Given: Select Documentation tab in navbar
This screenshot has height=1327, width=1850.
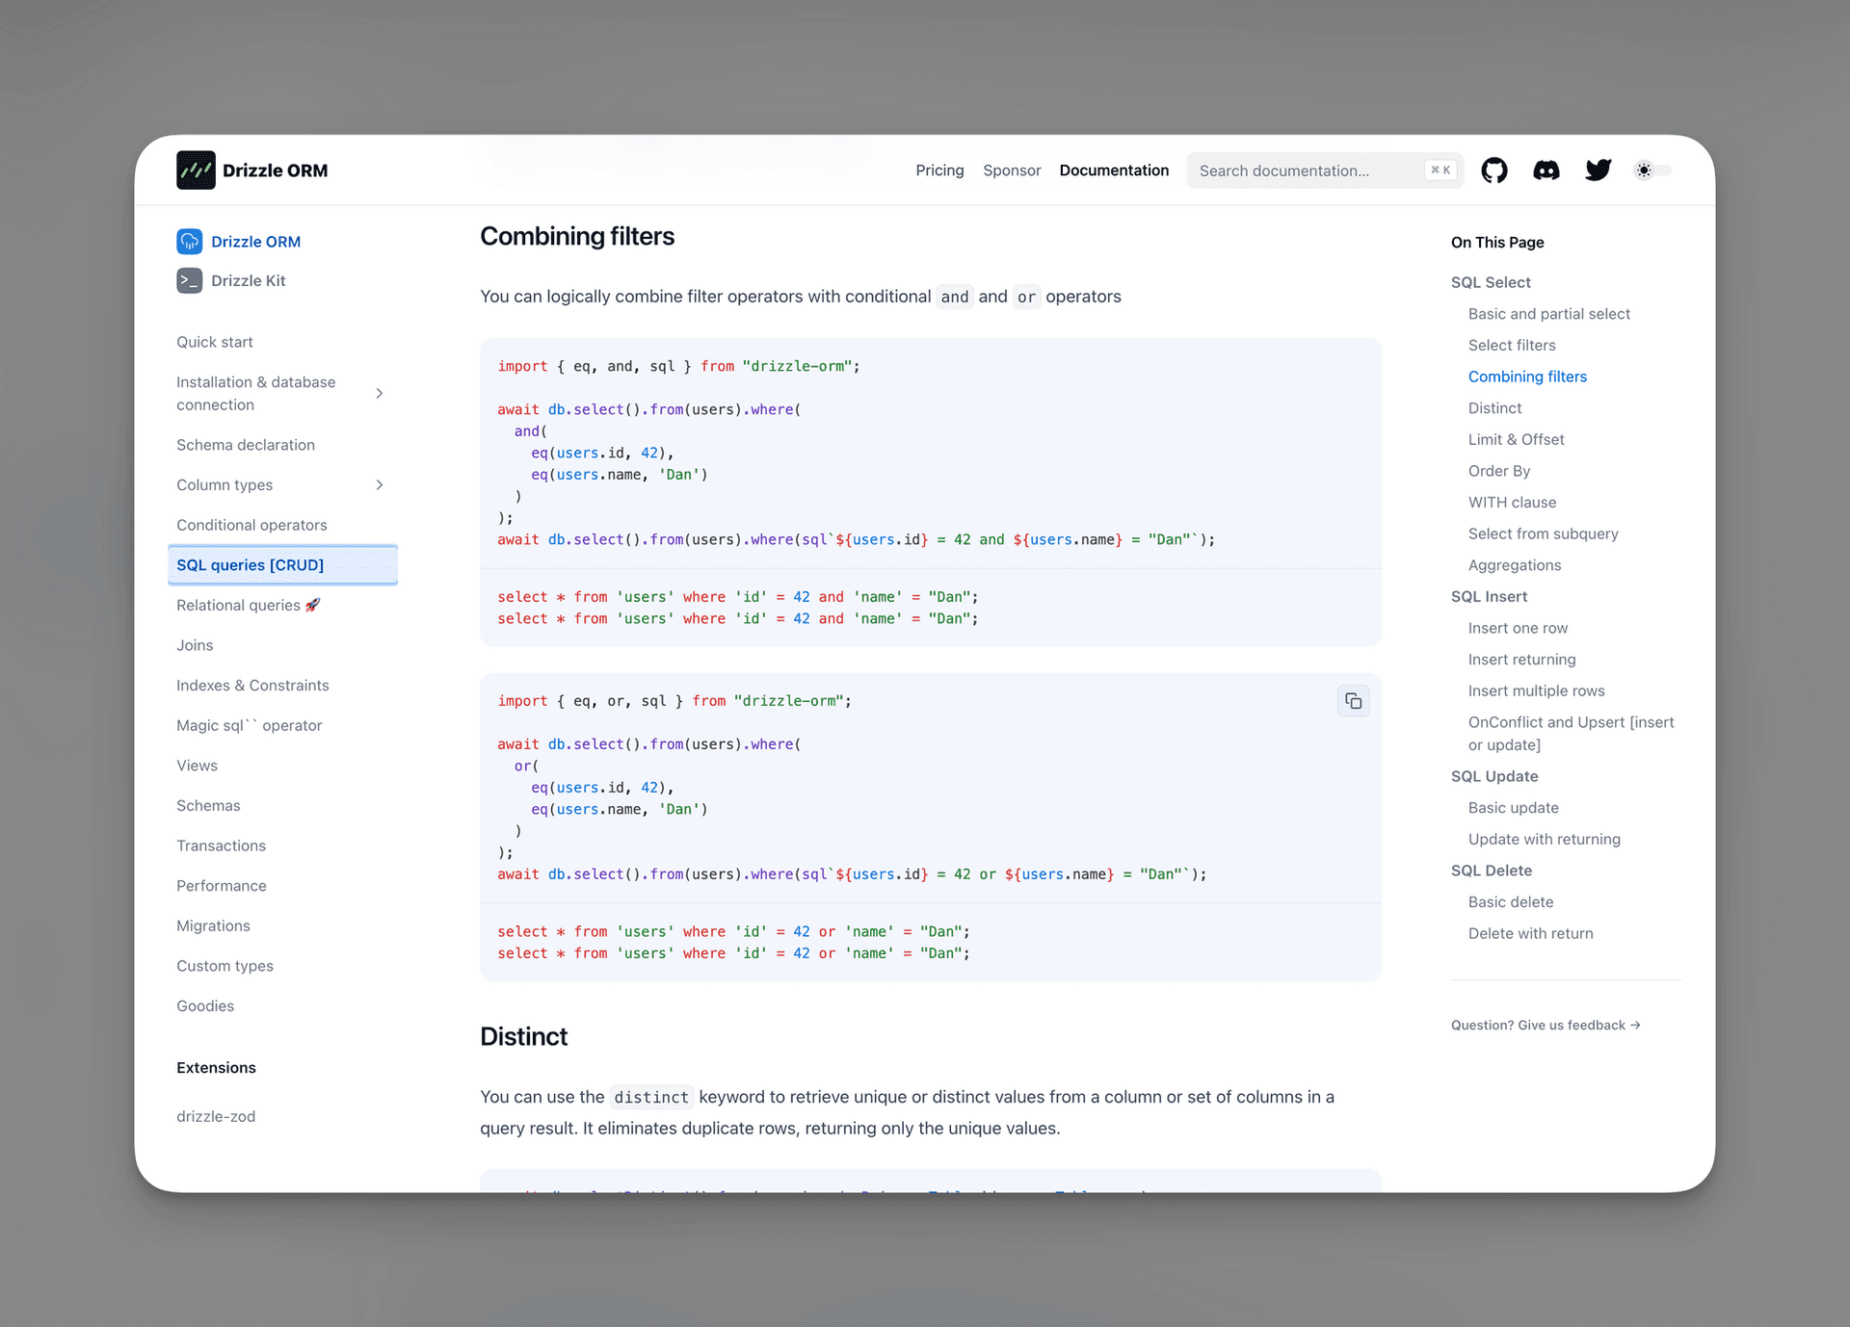Looking at the screenshot, I should [1113, 169].
